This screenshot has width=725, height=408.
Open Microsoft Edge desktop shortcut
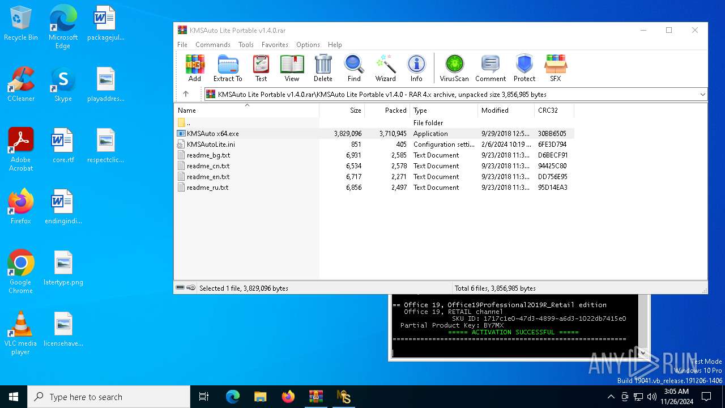coord(63,27)
